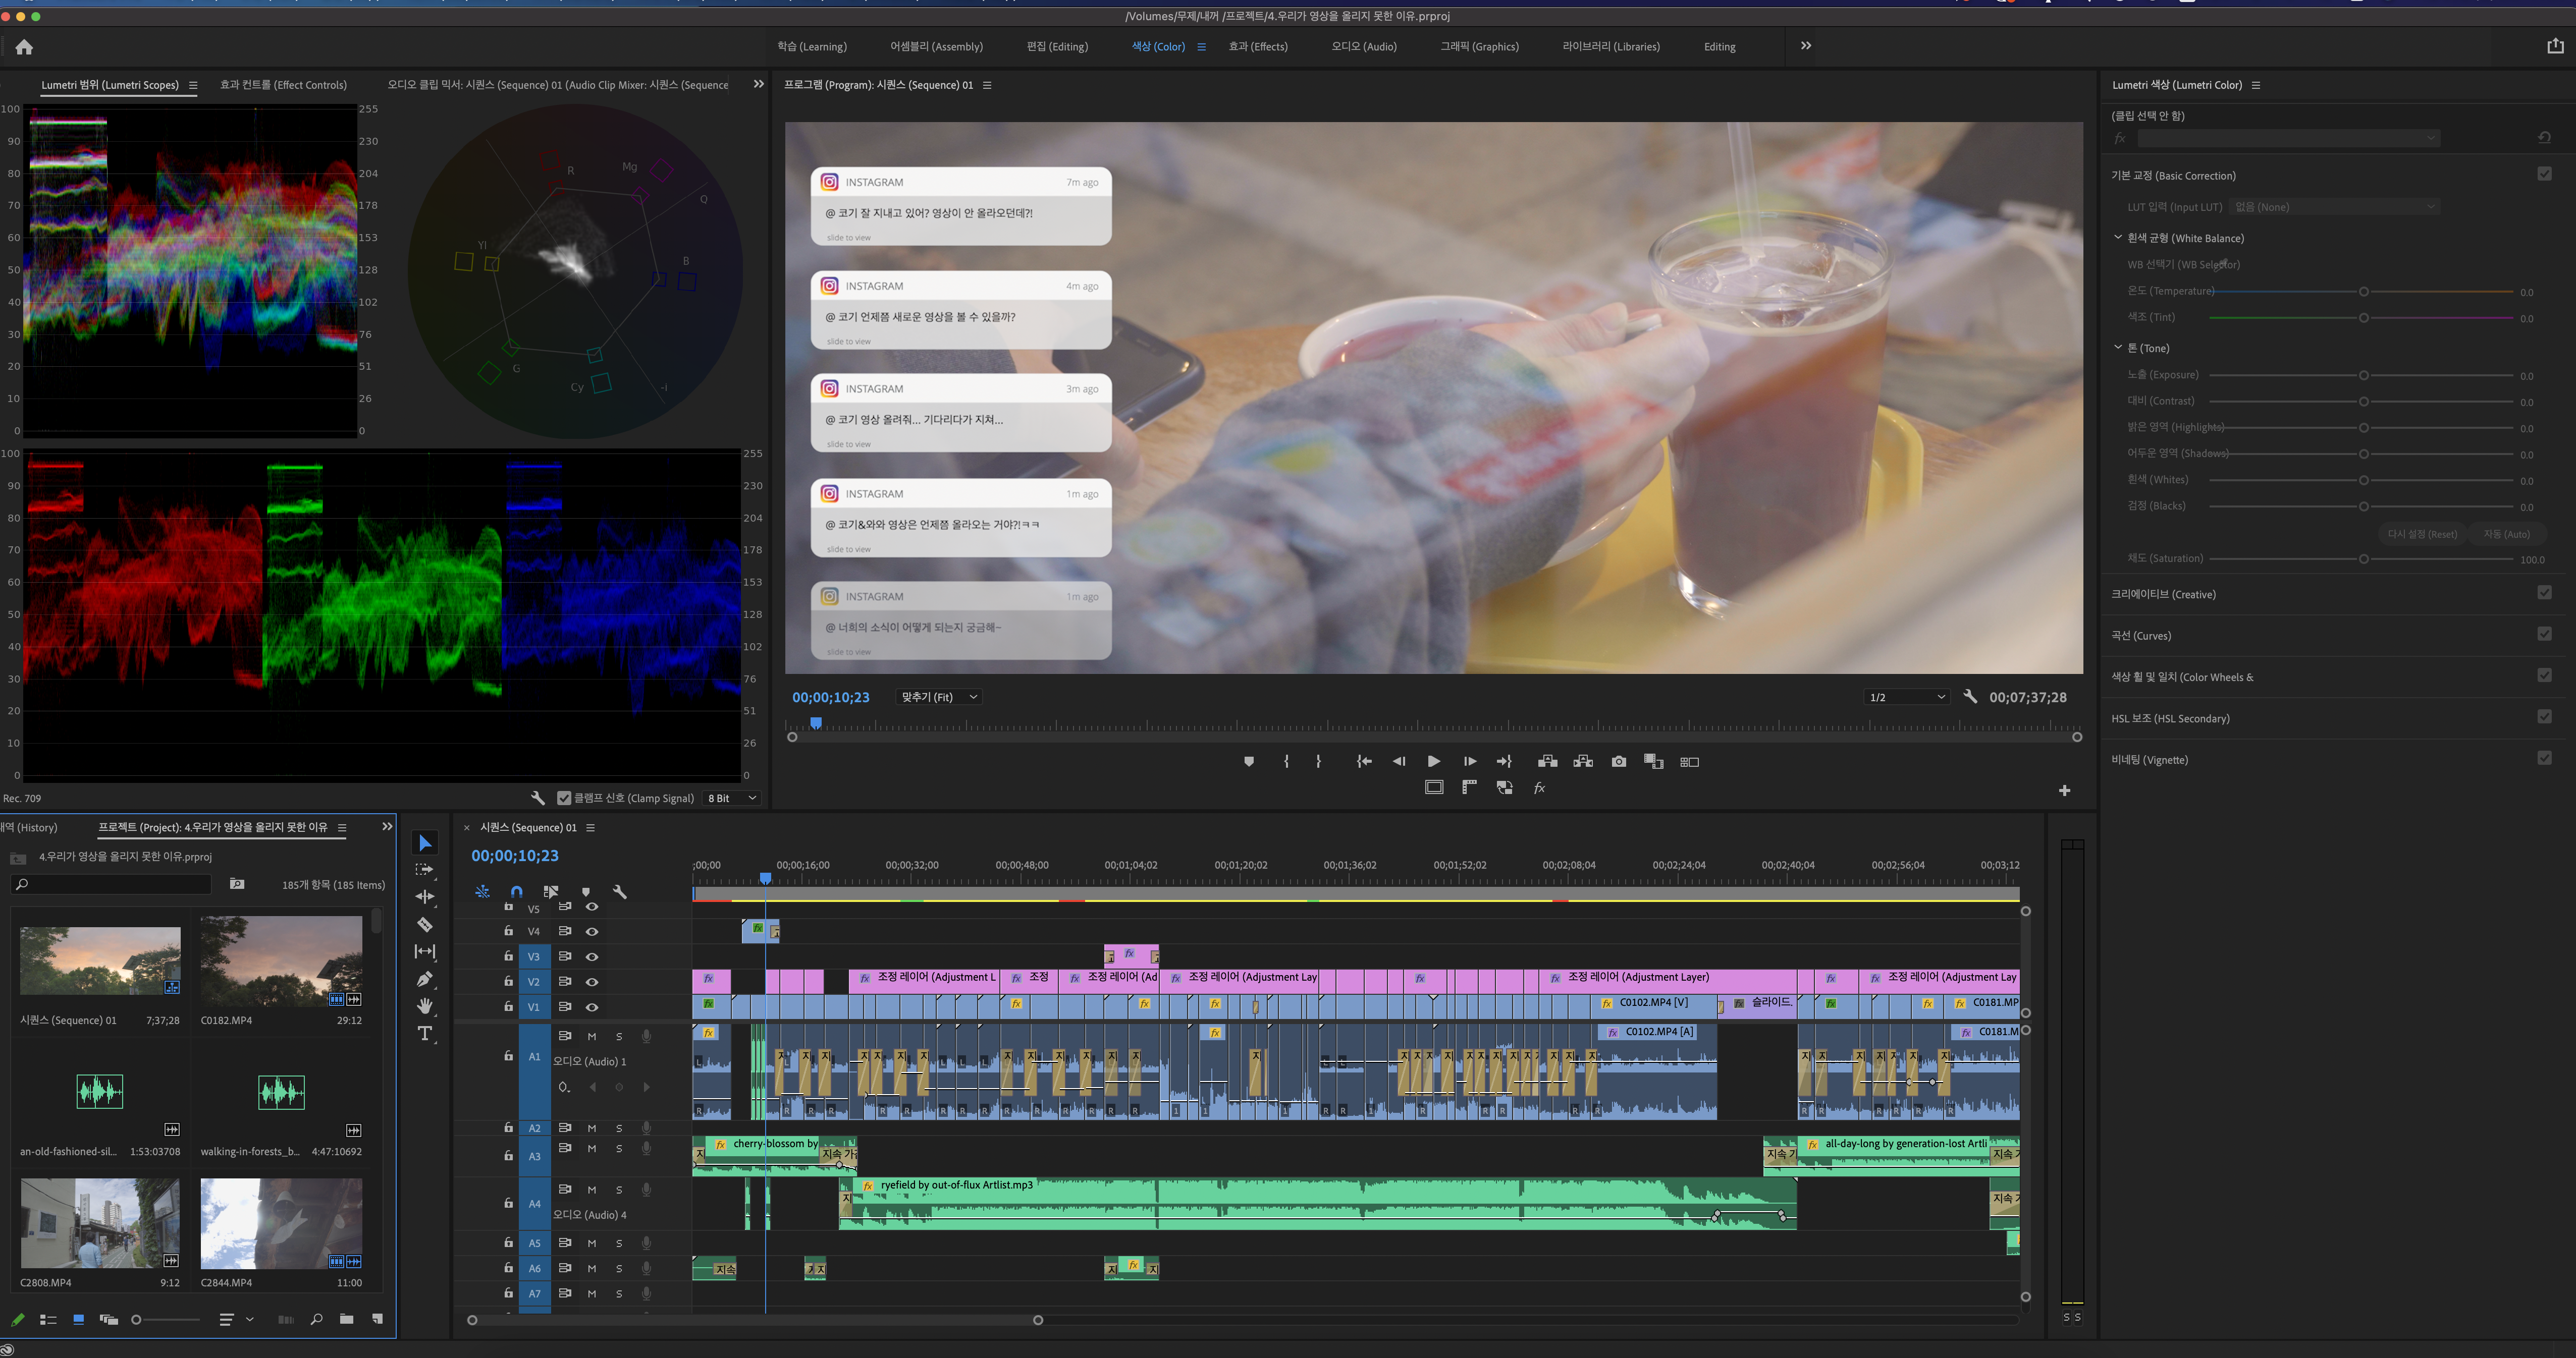2576x1358 pixels.
Task: Switch to Learning workspace
Action: click(812, 46)
